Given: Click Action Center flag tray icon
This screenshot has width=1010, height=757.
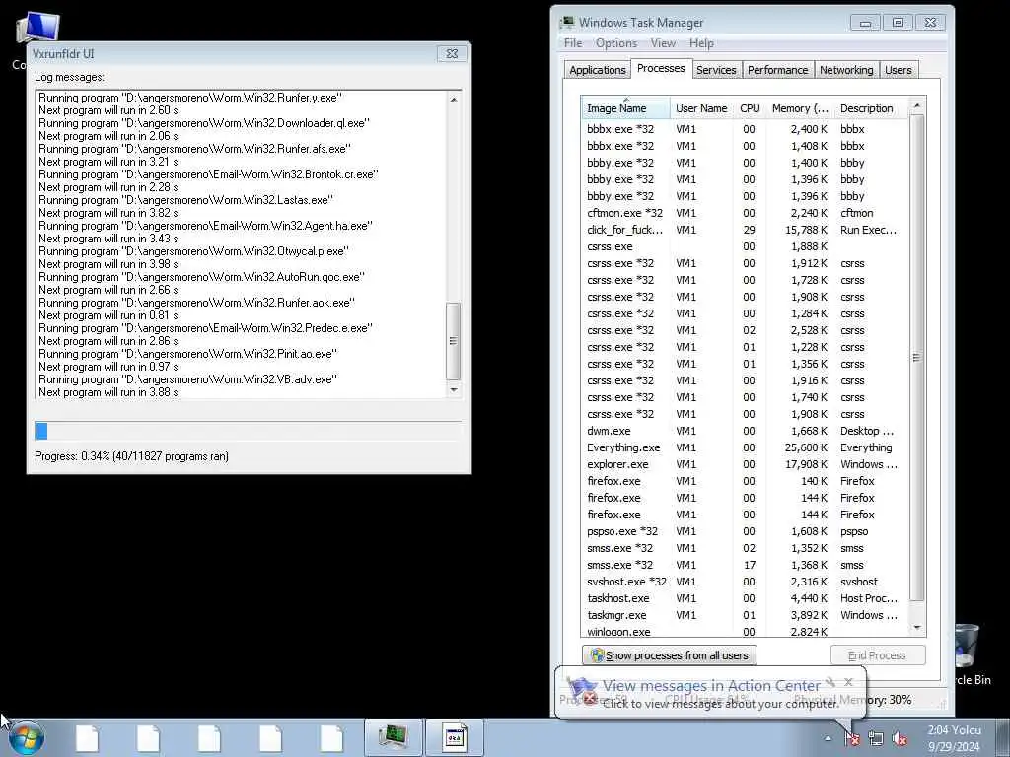Looking at the screenshot, I should coord(853,739).
